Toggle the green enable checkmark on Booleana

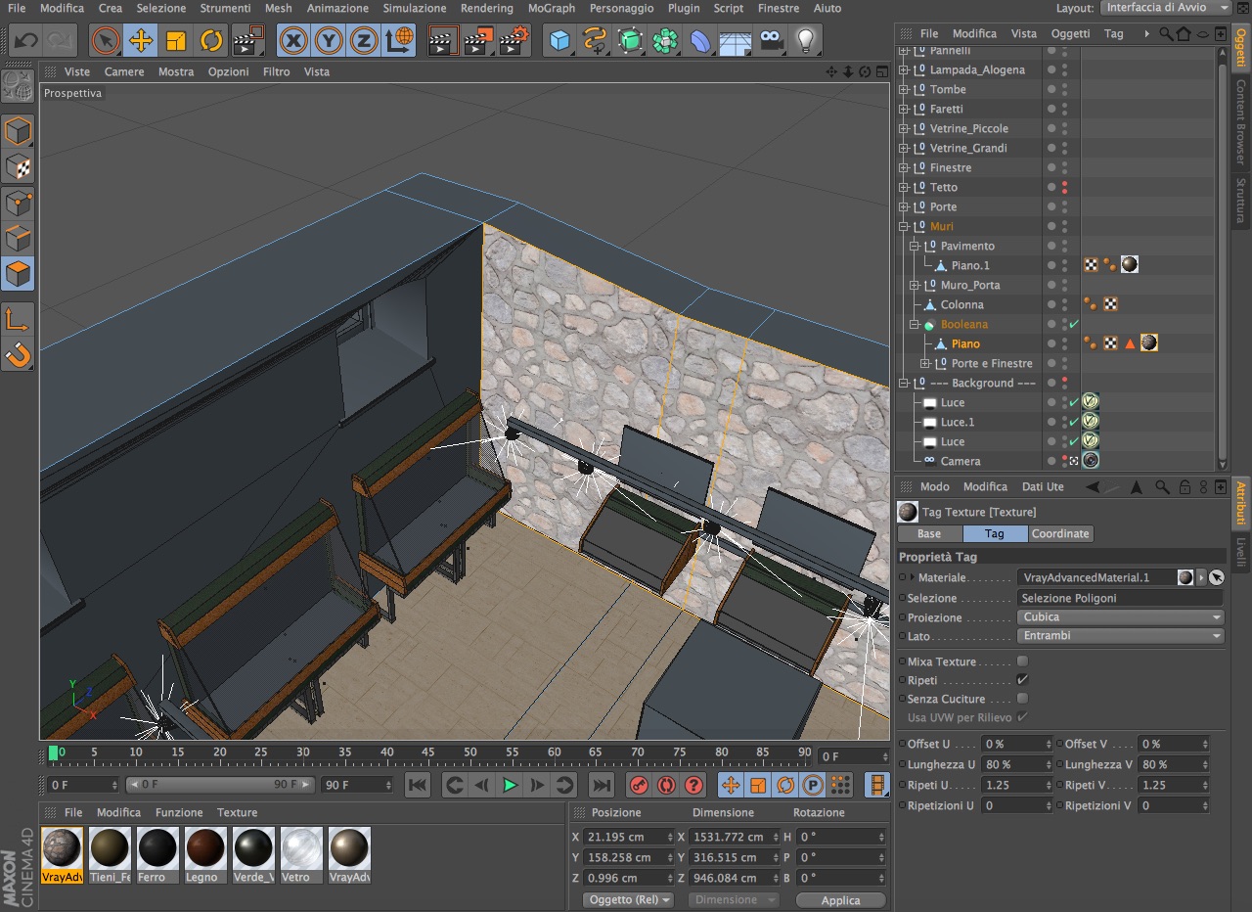(1074, 324)
